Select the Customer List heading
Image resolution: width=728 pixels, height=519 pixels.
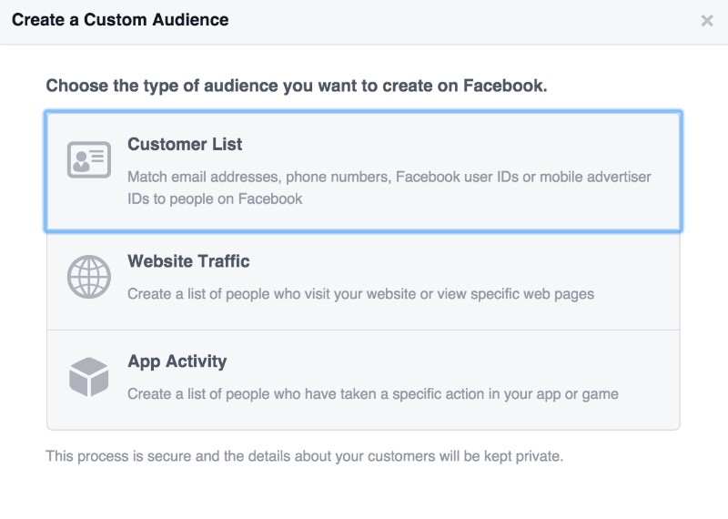point(185,145)
